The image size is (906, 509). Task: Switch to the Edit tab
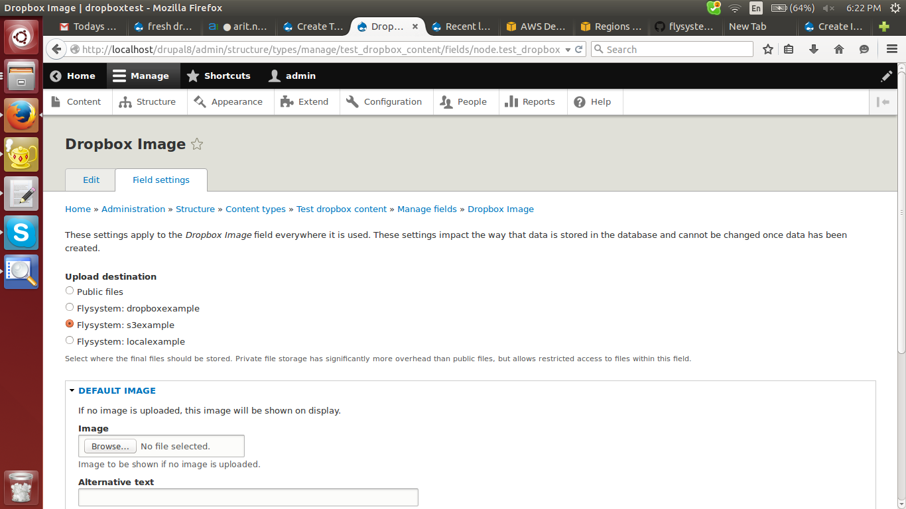click(x=90, y=180)
